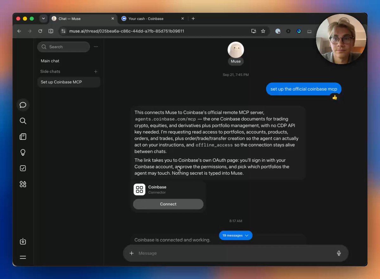Click the Connect button for Coinbase
The height and width of the screenshot is (279, 380).
168,204
